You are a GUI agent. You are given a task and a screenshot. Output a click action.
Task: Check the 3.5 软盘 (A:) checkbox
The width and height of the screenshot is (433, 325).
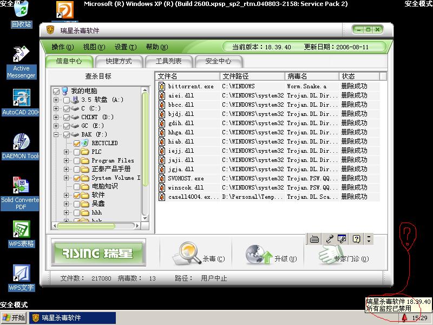[67, 100]
